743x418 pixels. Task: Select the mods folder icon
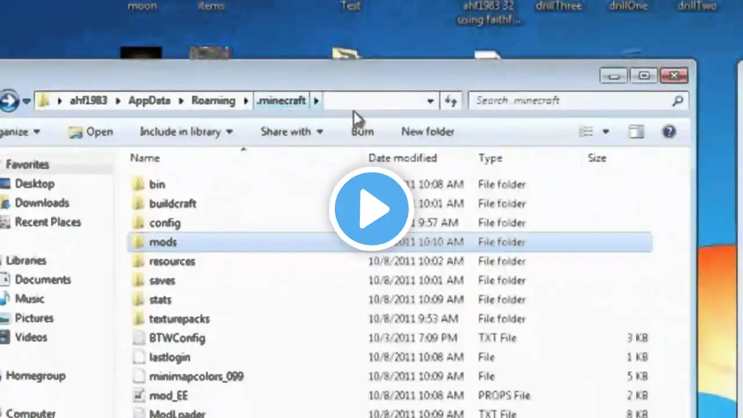[x=138, y=242]
